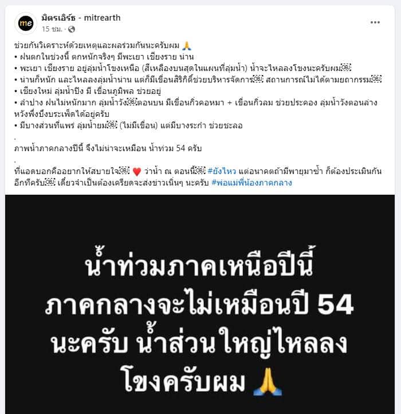Image resolution: width=401 pixels, height=414 pixels.
Task: Open the black post image with white text
Action: pos(200,304)
